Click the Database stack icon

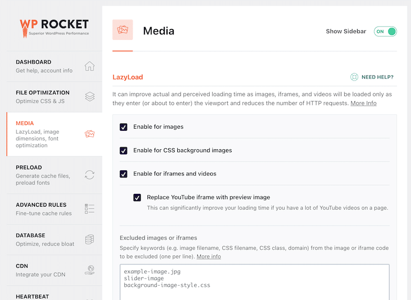click(89, 239)
